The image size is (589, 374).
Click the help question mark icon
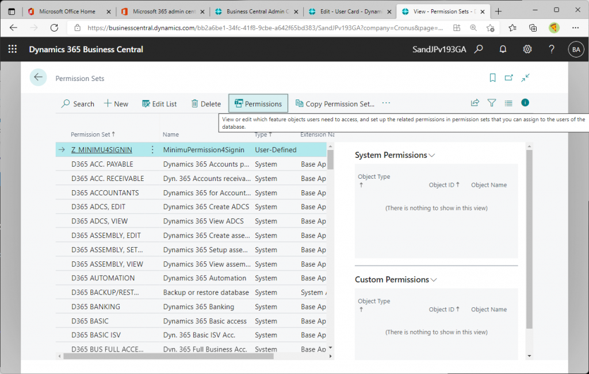[551, 49]
